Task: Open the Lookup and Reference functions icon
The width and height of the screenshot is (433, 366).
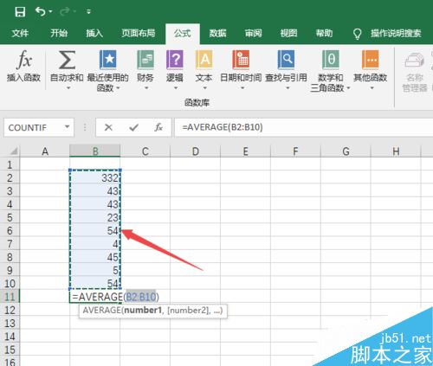Action: pyautogui.click(x=286, y=60)
